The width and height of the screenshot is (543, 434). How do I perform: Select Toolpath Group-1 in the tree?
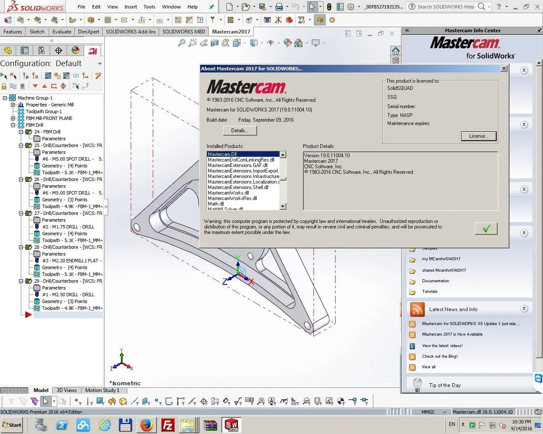[x=44, y=111]
